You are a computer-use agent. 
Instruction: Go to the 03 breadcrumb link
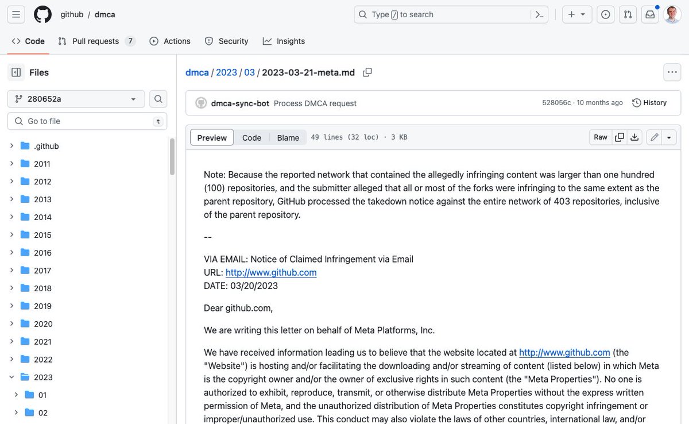(249, 72)
